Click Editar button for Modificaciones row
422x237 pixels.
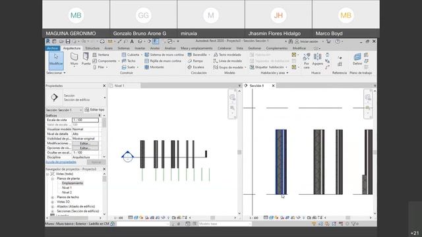click(85, 144)
